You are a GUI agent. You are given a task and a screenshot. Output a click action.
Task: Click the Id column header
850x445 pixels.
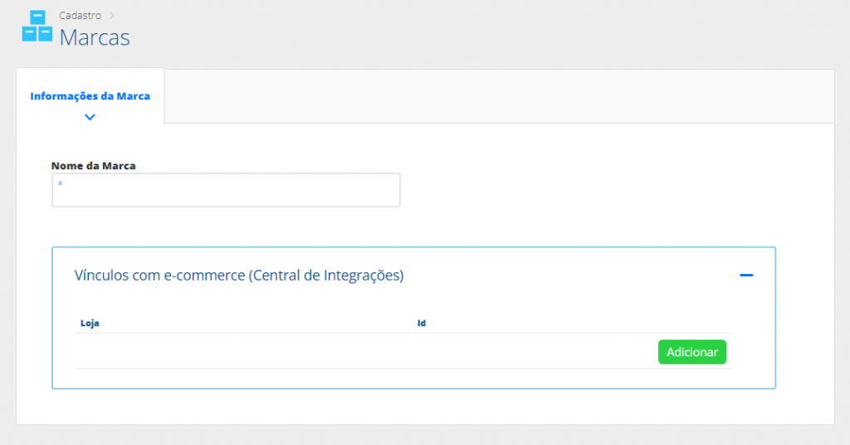[422, 322]
